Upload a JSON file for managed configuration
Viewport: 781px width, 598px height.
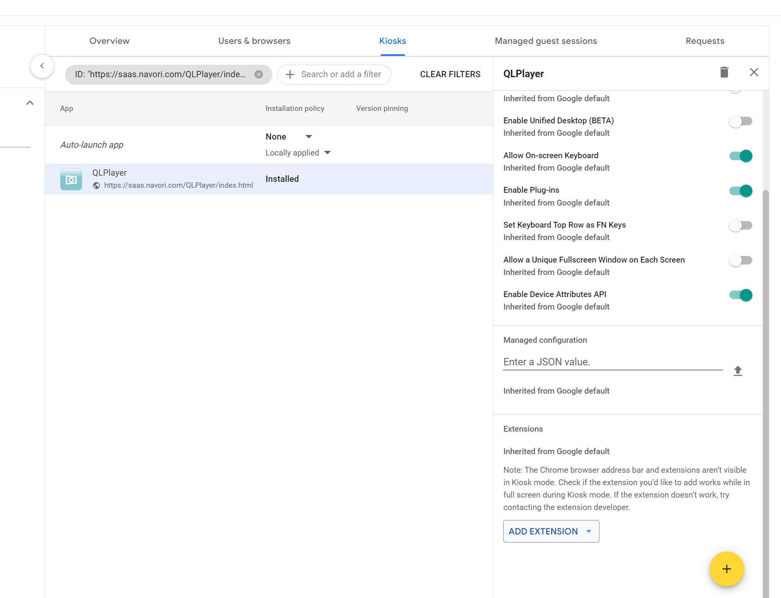pyautogui.click(x=738, y=371)
